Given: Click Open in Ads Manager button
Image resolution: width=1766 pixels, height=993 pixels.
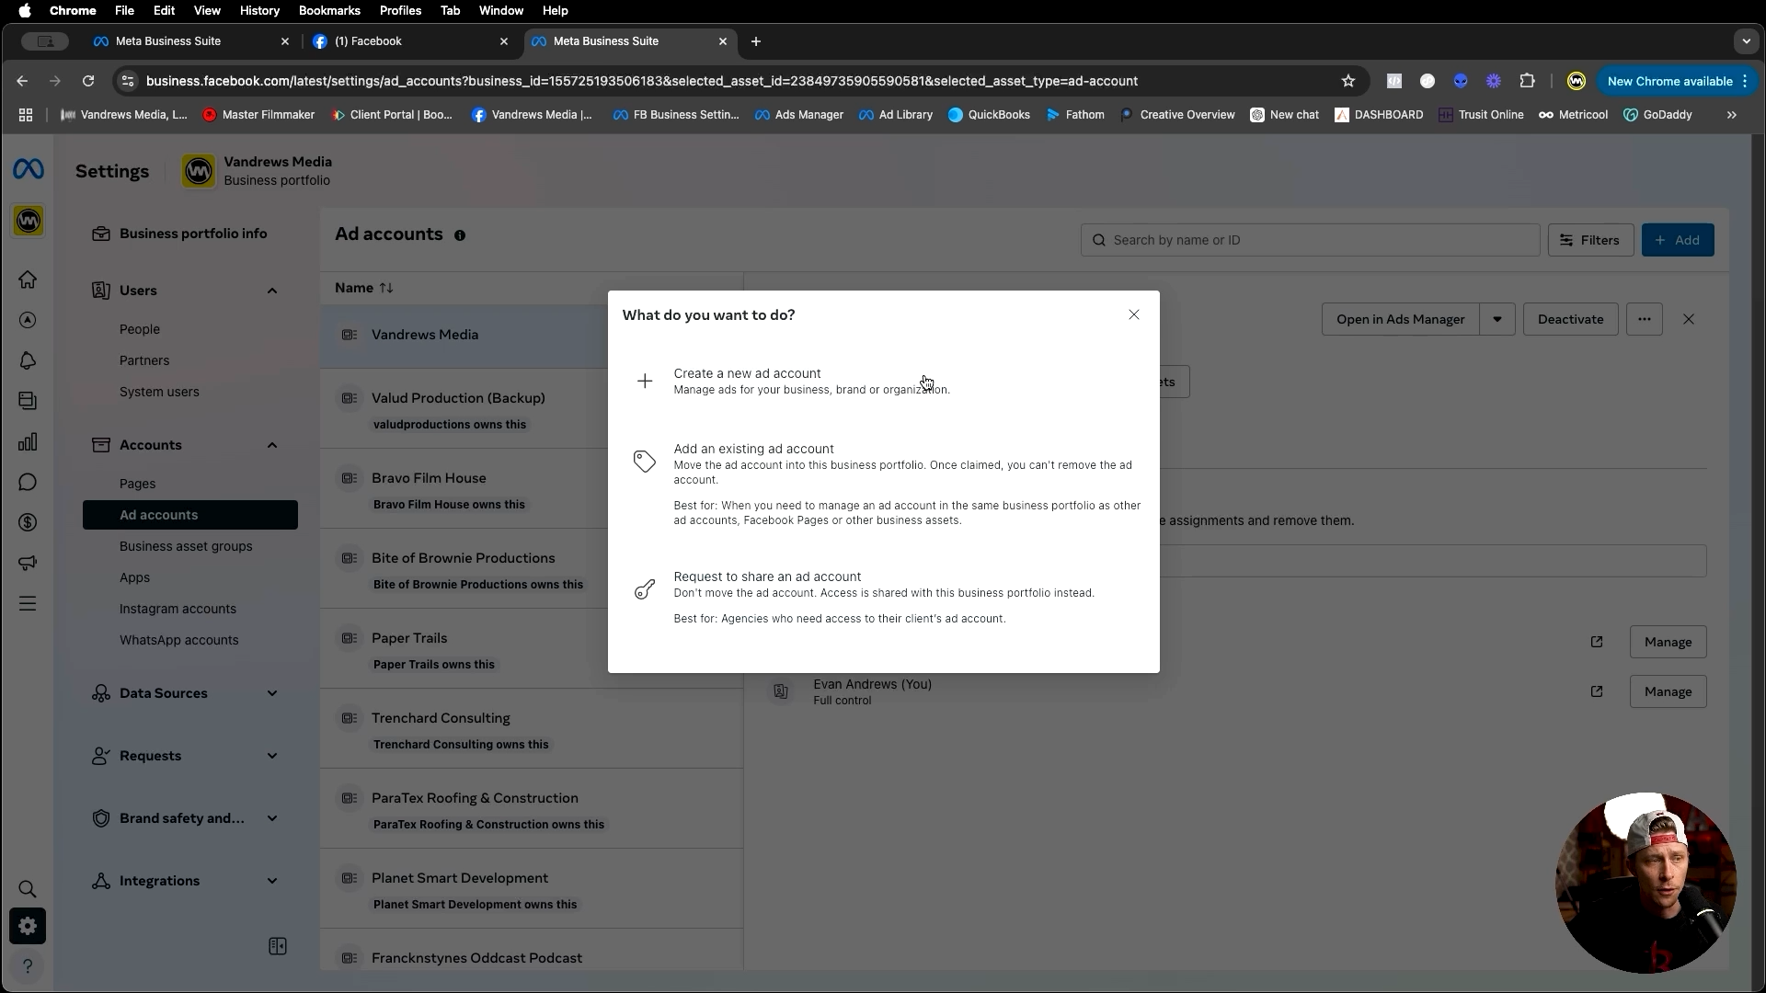Looking at the screenshot, I should (1400, 319).
